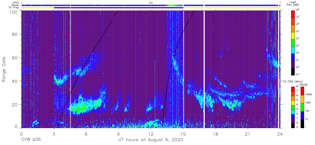Screen dimensions: 315x145
Task: Click the TX Freq row label
Action: coord(14,8)
